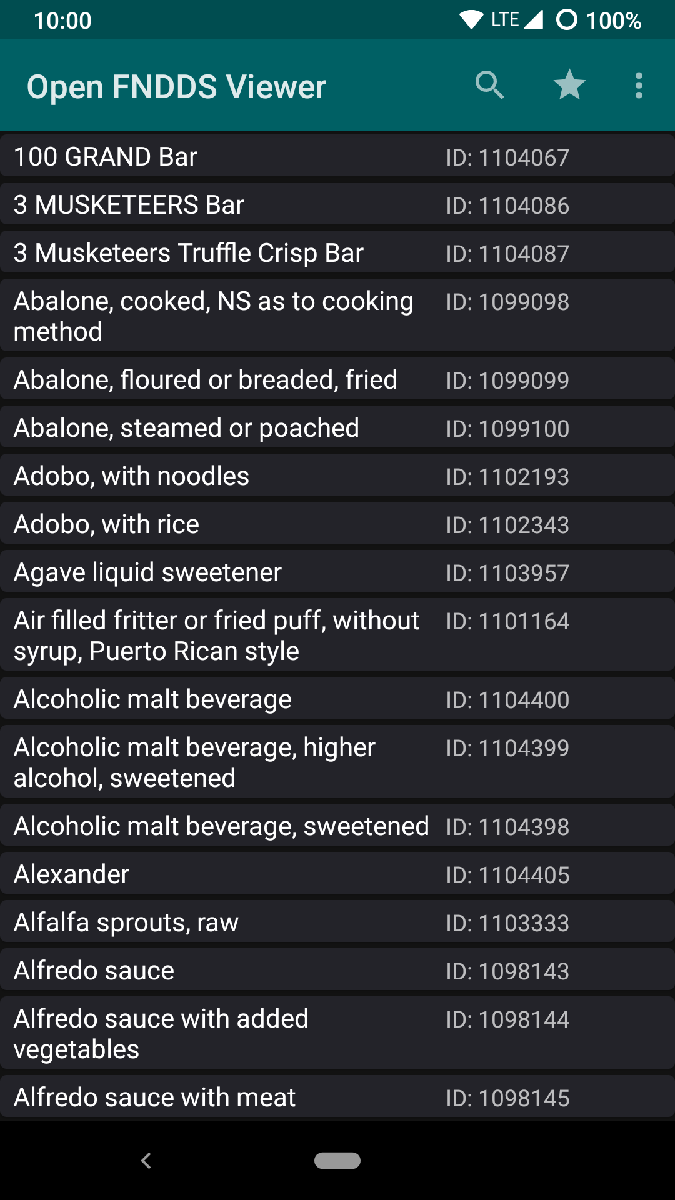Open 3 Musketeers Truffle Crisp Bar
Image resolution: width=675 pixels, height=1200 pixels.
(x=337, y=253)
